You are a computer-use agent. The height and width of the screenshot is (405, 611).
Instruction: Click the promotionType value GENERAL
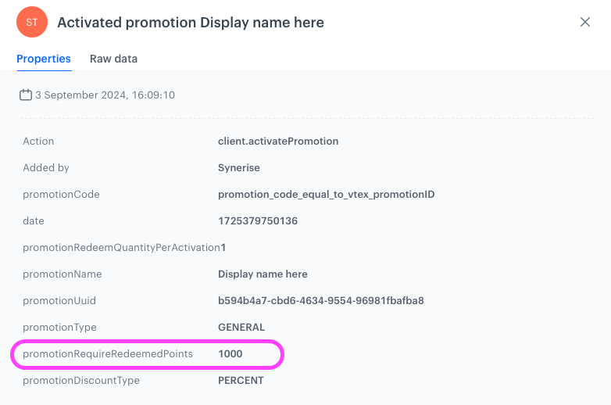(x=241, y=328)
